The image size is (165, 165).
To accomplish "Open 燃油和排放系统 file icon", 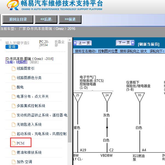I will coord(13,152).
